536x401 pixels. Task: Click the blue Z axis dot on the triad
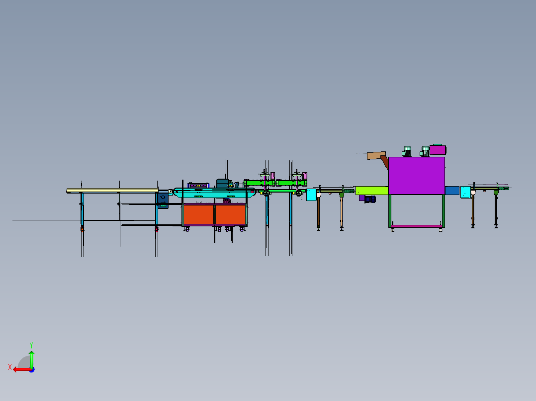click(x=32, y=370)
